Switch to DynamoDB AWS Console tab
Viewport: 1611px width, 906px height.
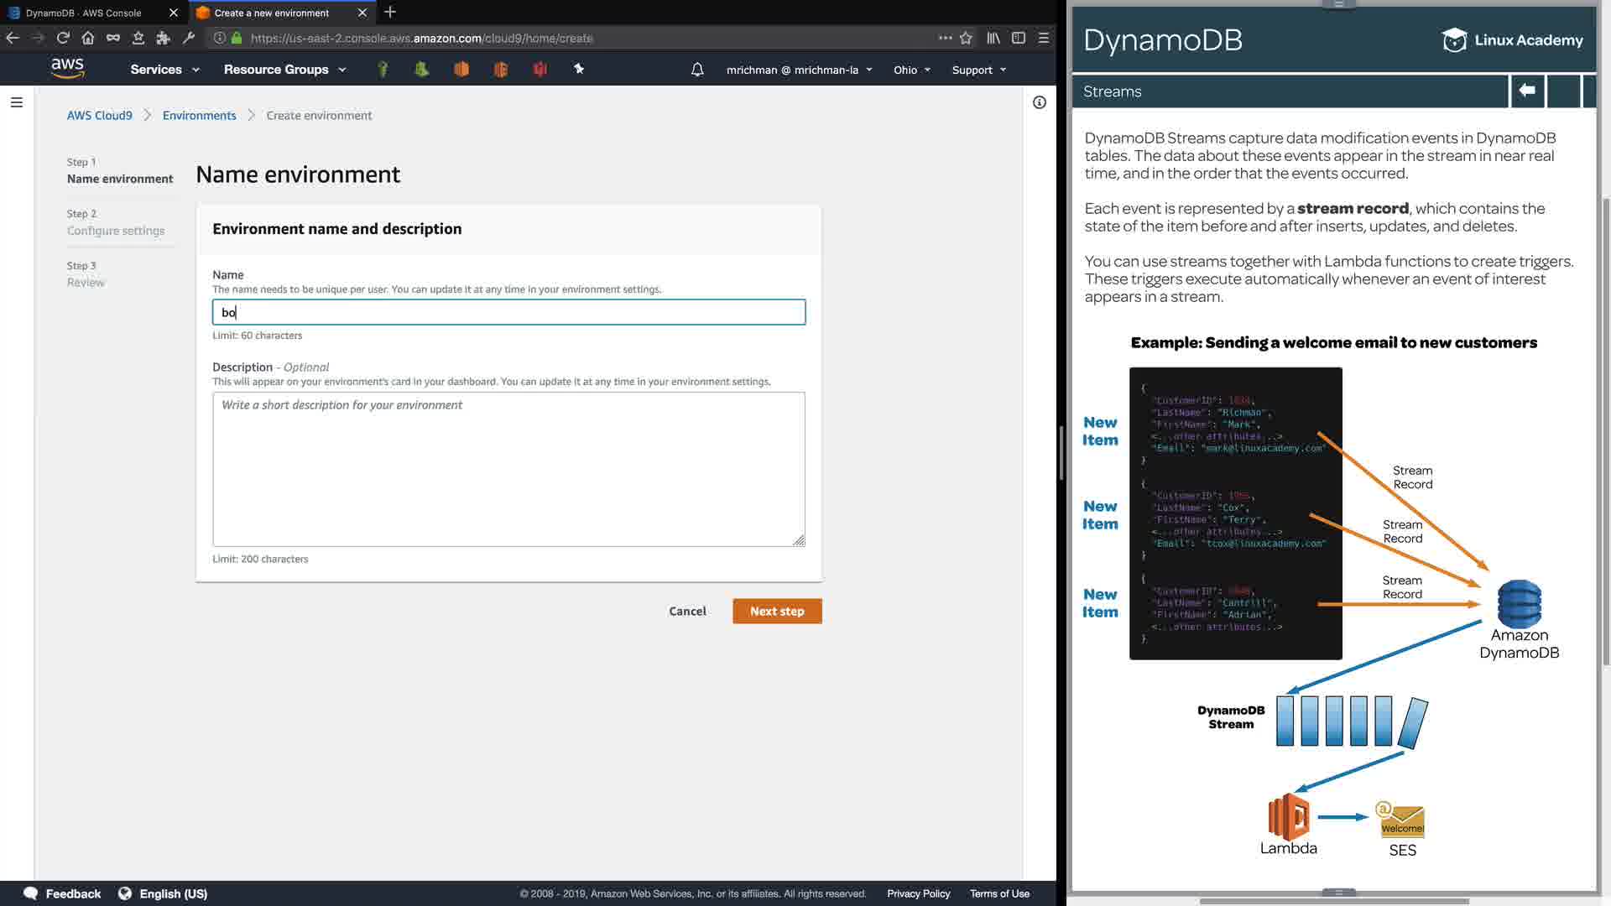(x=84, y=13)
